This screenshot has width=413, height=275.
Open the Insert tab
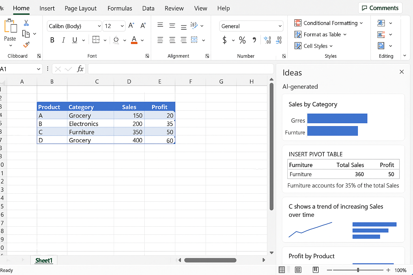(x=47, y=8)
